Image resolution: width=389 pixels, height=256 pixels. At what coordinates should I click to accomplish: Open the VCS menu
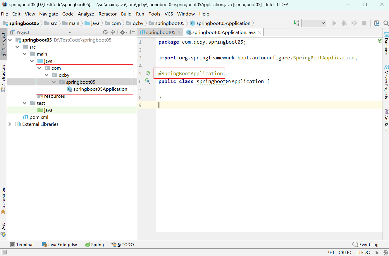click(169, 14)
